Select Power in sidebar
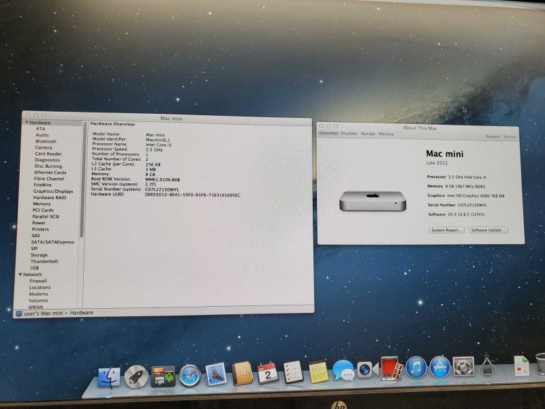This screenshot has width=545, height=409. (39, 223)
